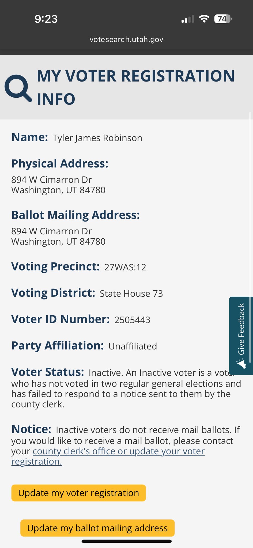Tap the Voting District State House 73
This screenshot has width=253, height=548.
[131, 294]
